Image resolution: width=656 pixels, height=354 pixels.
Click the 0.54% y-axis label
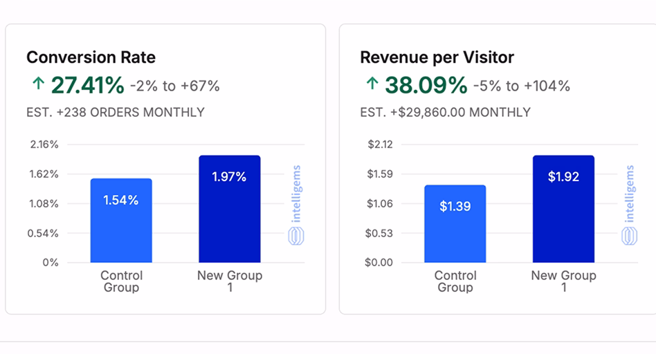(43, 233)
